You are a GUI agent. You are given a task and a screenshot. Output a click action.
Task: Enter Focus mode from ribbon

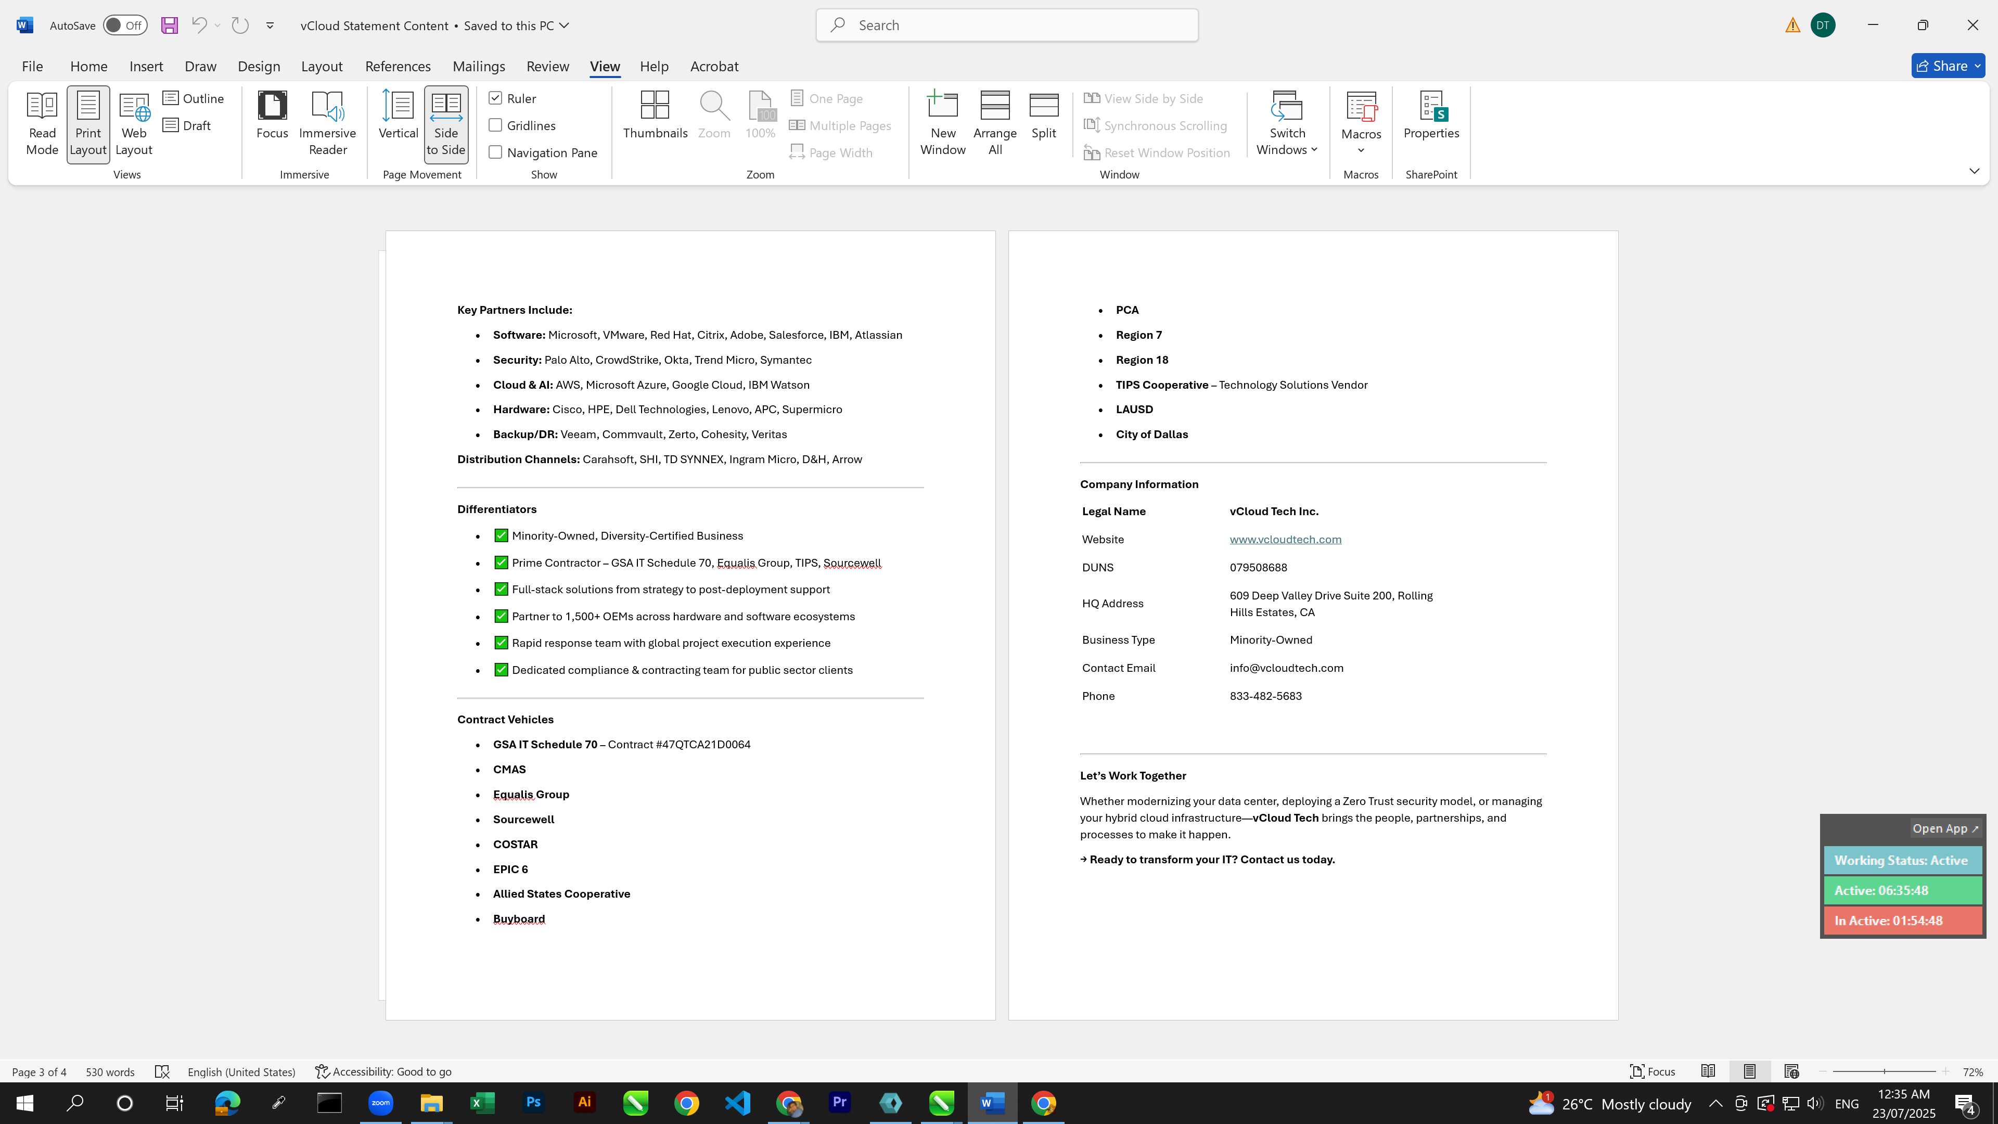(x=272, y=117)
